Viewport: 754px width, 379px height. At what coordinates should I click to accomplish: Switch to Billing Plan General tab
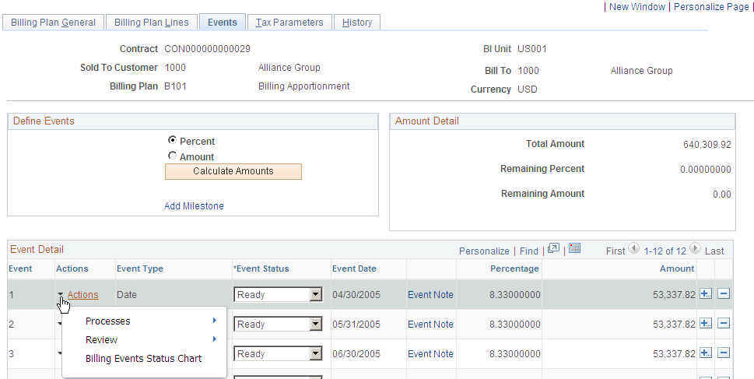(54, 22)
